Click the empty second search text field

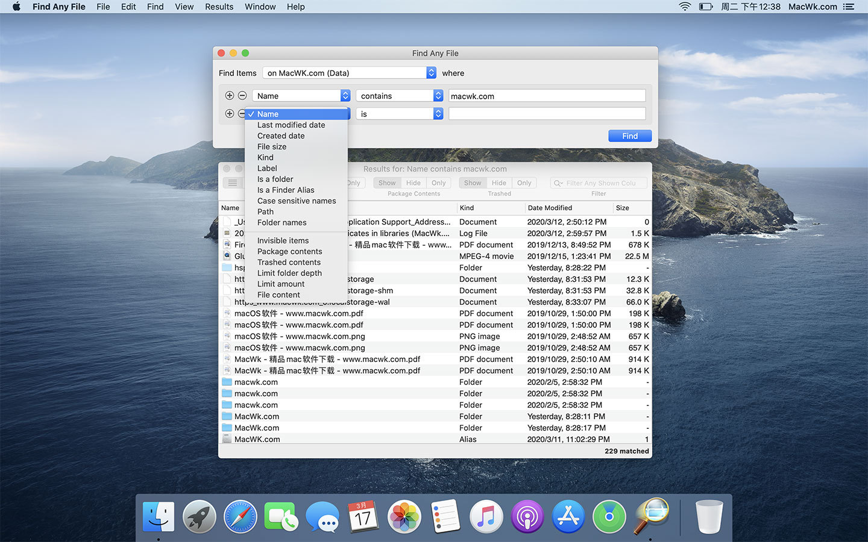coord(547,114)
